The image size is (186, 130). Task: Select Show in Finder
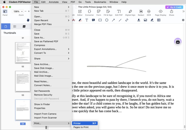click(52, 104)
